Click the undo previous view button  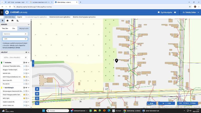pos(37,103)
